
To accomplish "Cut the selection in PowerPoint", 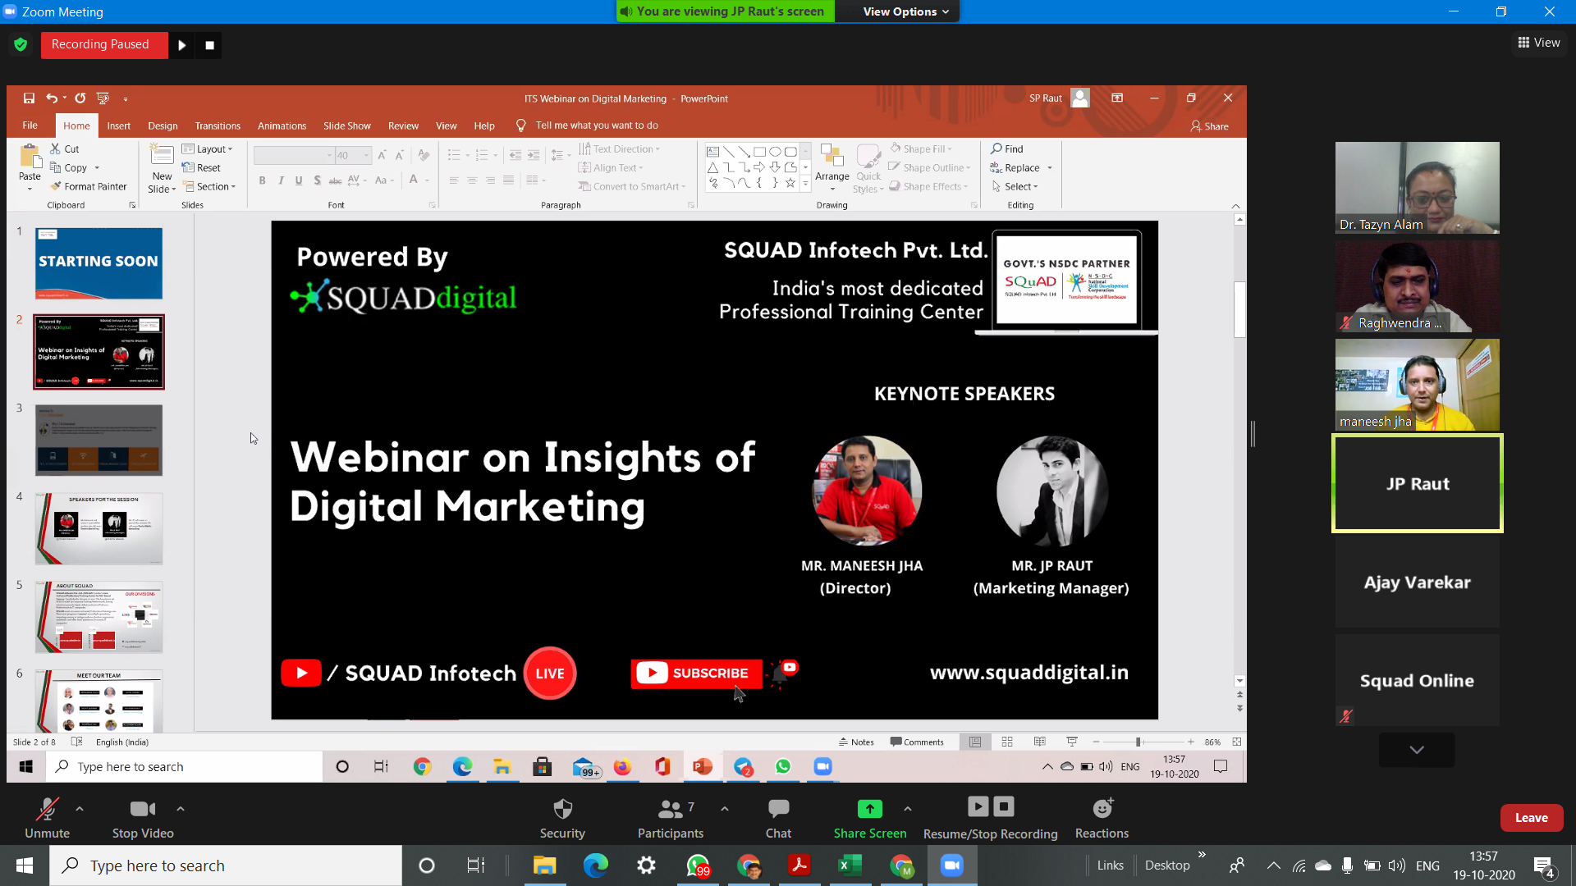I will [65, 149].
